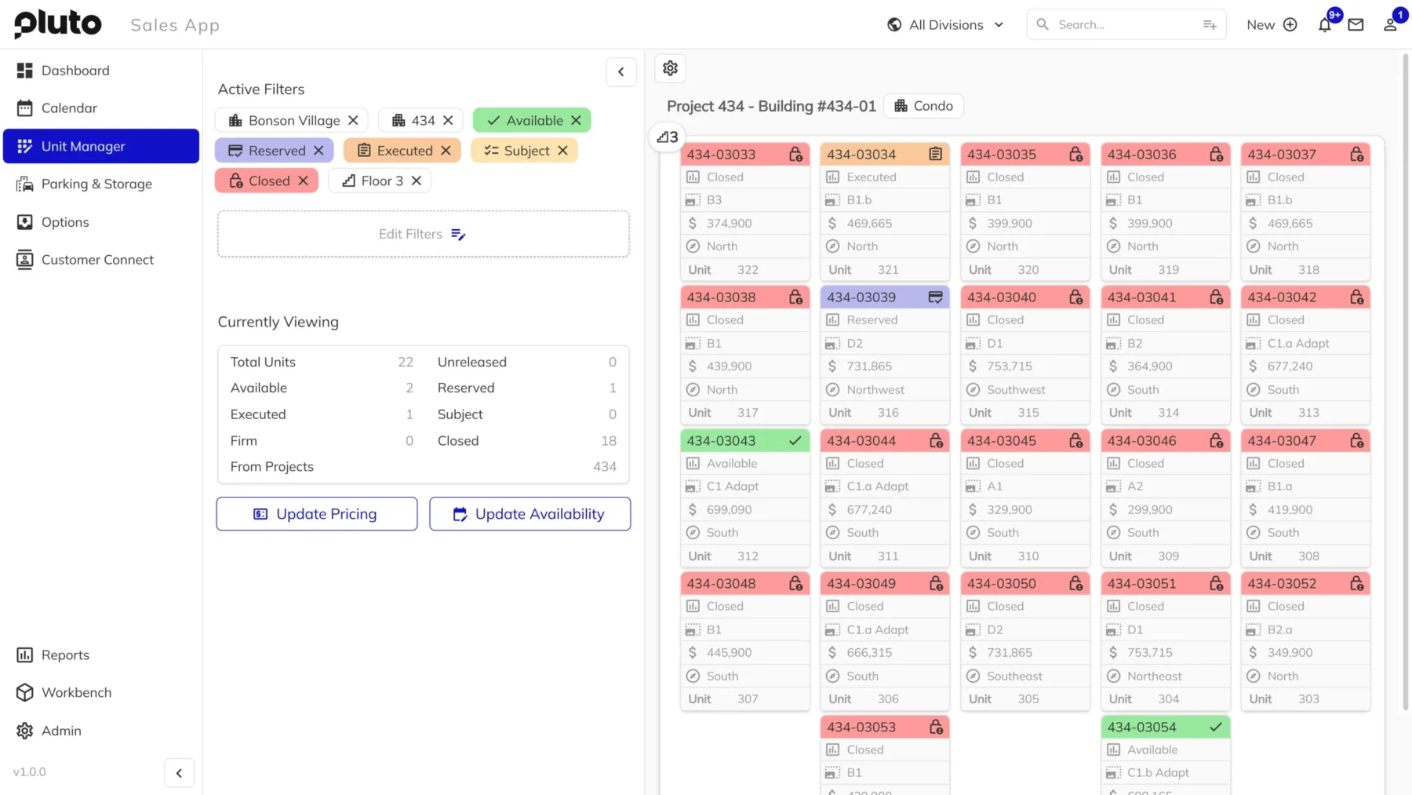This screenshot has width=1412, height=795.
Task: Click the notifications bell icon
Action: pyautogui.click(x=1324, y=25)
